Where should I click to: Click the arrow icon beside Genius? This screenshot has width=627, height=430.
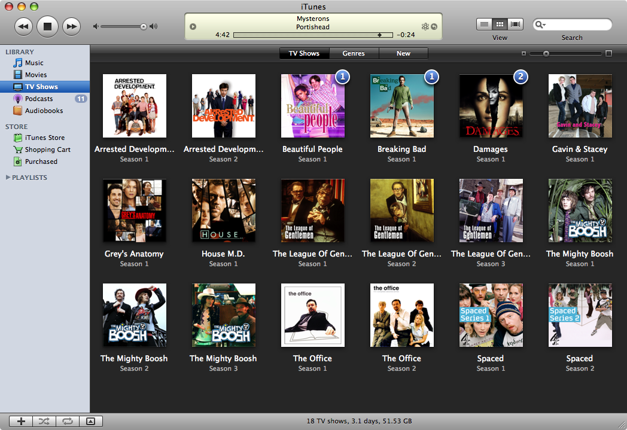point(434,27)
